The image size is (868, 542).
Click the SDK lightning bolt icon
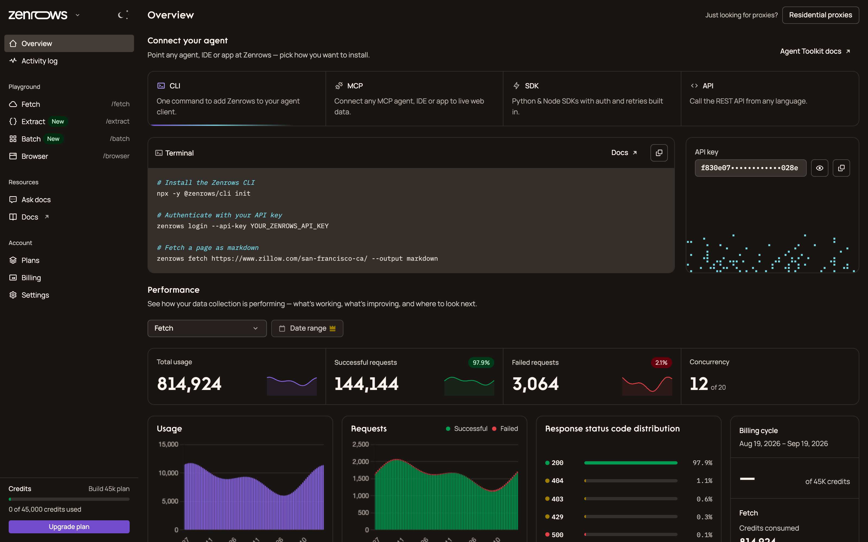coord(516,86)
